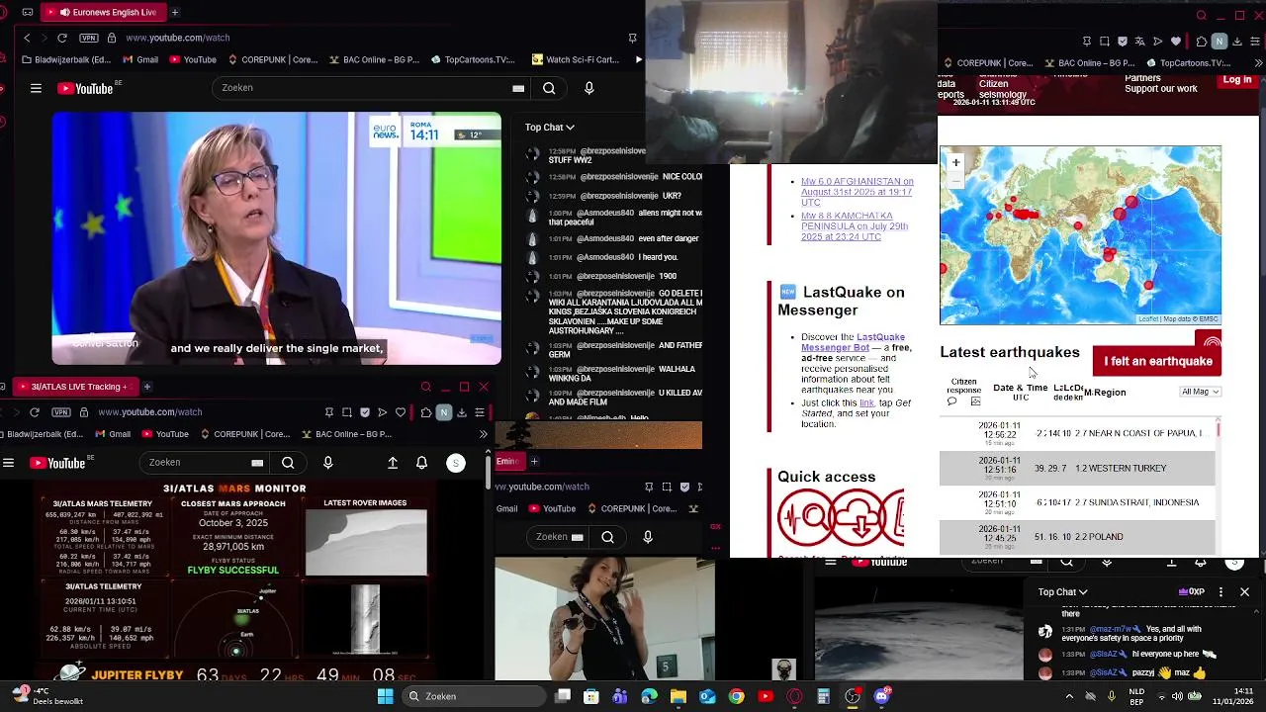Click the YouTube search field in Euronews window
This screenshot has height=712, width=1266.
click(x=371, y=88)
